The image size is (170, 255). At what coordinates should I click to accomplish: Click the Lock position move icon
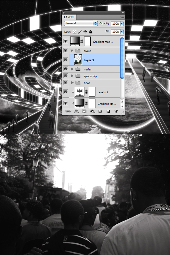(85, 32)
